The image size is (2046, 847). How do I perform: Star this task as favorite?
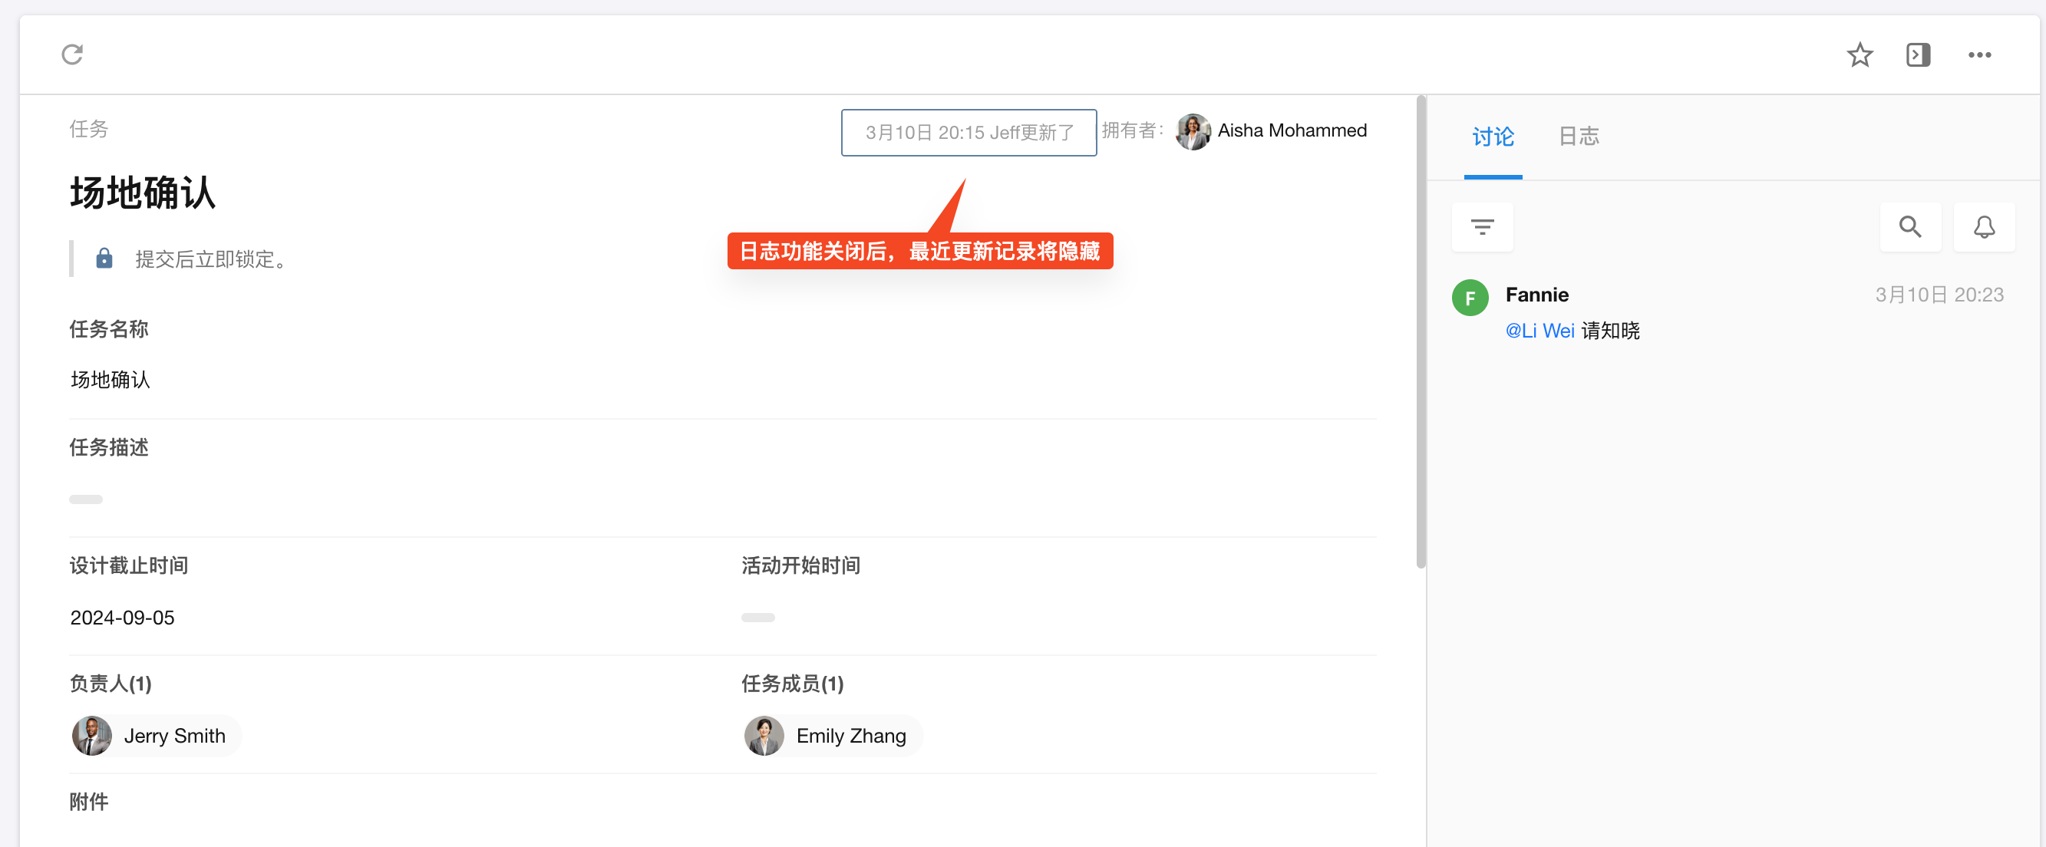point(1859,54)
